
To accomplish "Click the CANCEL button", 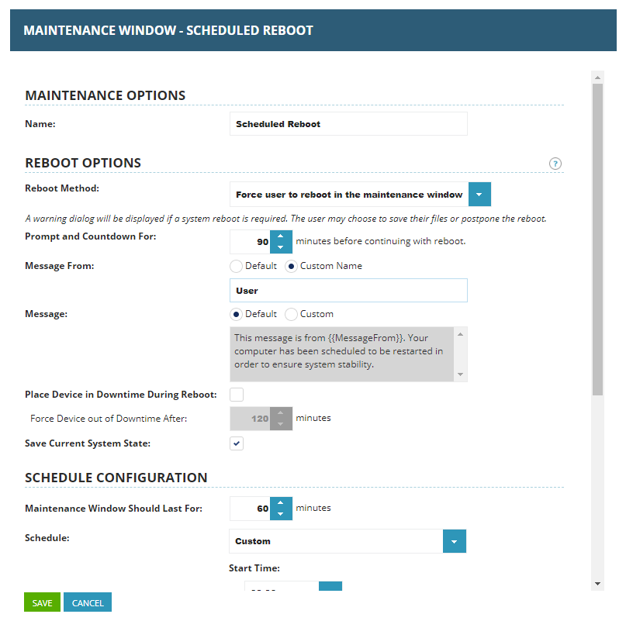I will tap(87, 602).
